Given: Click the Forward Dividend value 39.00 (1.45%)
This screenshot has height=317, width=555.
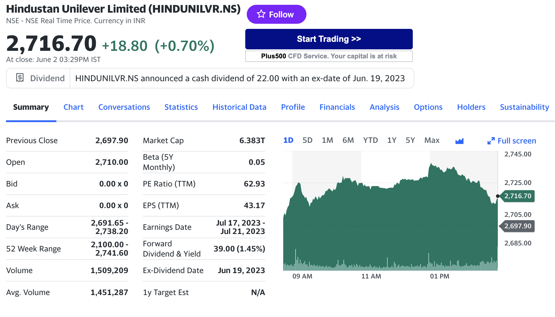Looking at the screenshot, I should click(x=239, y=249).
